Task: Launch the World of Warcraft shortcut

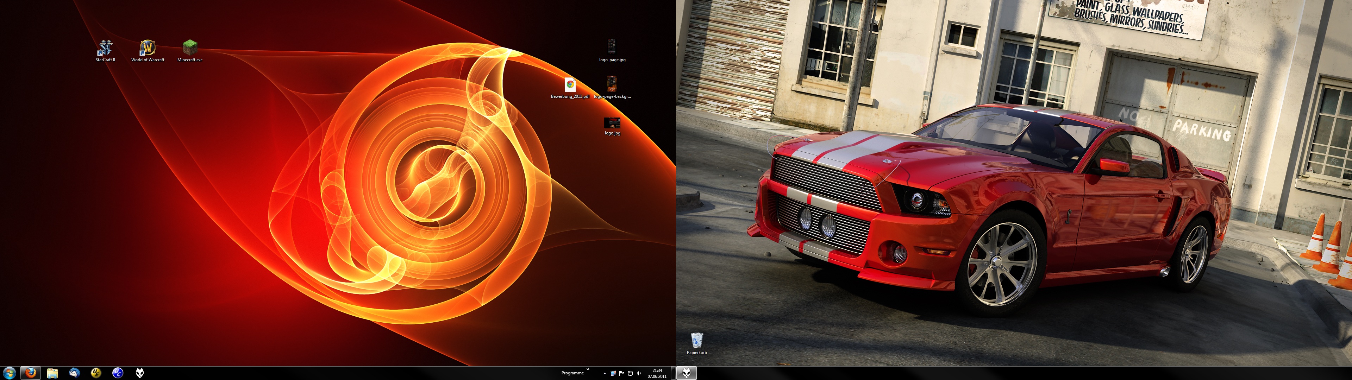Action: coord(148,48)
